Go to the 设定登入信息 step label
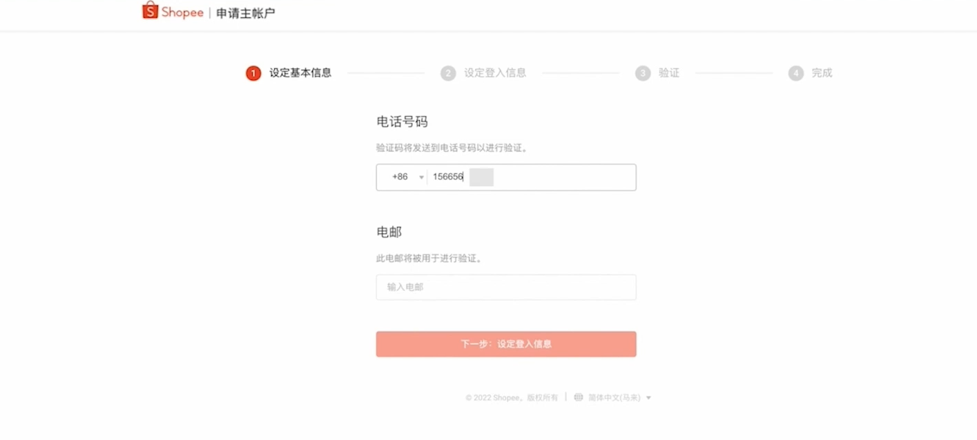Screen dimensions: 977x440 495,73
